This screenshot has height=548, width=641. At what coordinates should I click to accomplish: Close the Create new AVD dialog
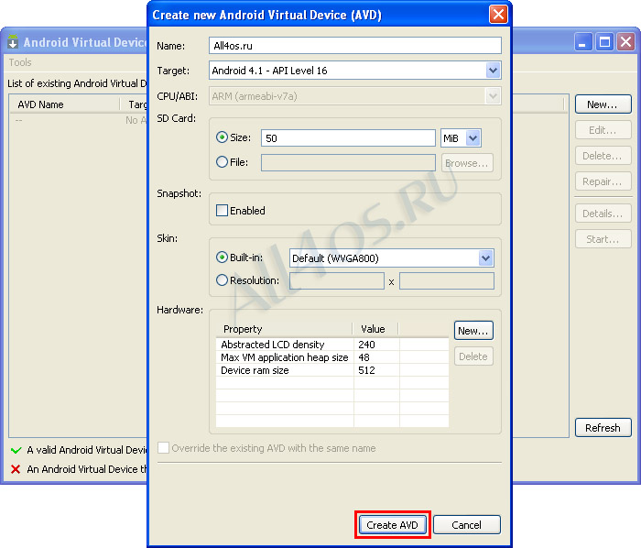click(498, 15)
